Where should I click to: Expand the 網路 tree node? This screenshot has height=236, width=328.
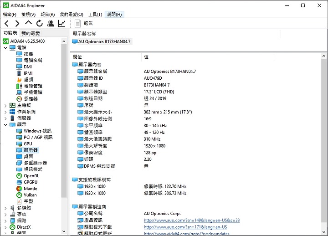(x=5, y=221)
